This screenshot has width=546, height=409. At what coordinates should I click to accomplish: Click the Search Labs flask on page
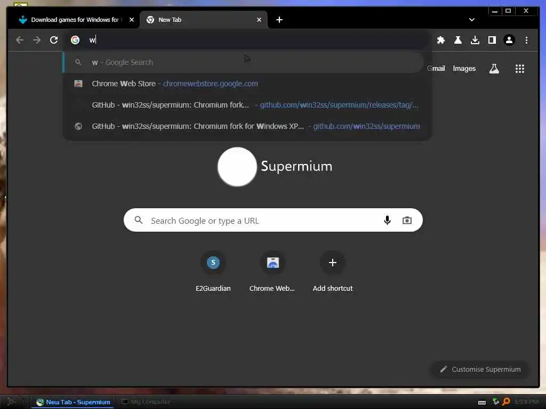(494, 69)
